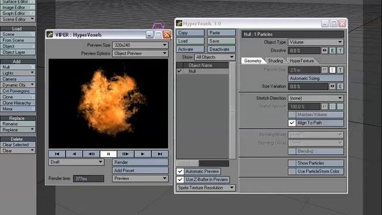This screenshot has height=215, width=382.
Task: Toggle Automatic Preview checkbox
Action: 180,171
